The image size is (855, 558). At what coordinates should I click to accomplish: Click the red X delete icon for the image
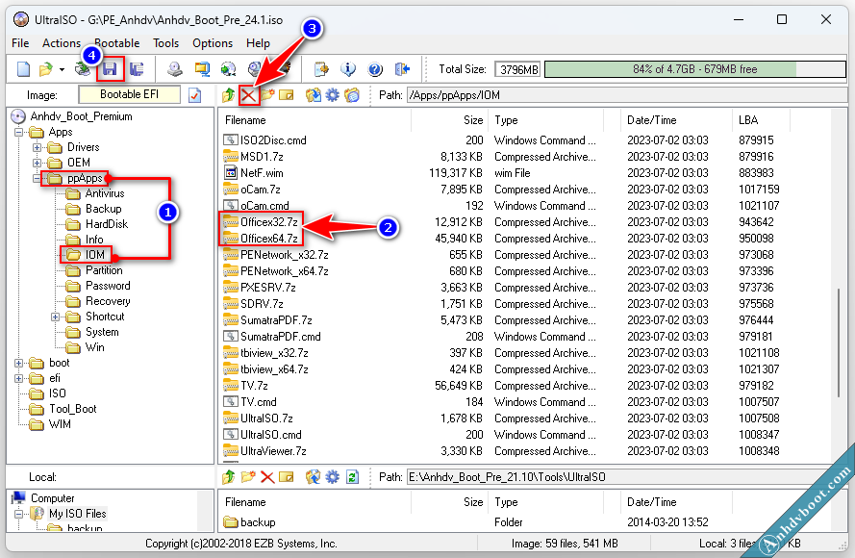coord(247,95)
